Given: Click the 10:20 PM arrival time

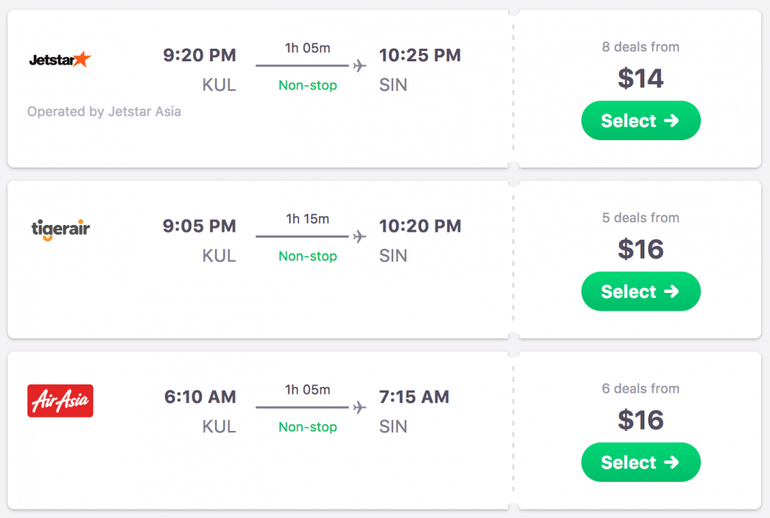Looking at the screenshot, I should tap(420, 226).
